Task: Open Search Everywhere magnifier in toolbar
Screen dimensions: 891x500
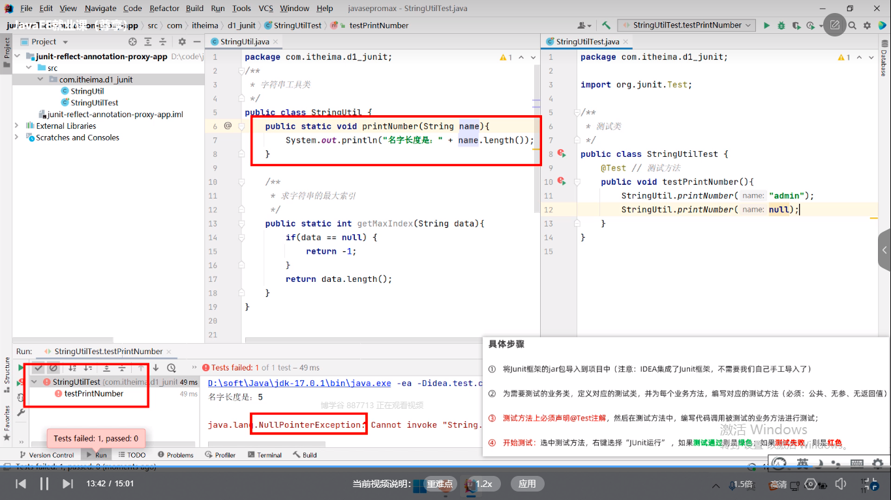Action: click(853, 25)
